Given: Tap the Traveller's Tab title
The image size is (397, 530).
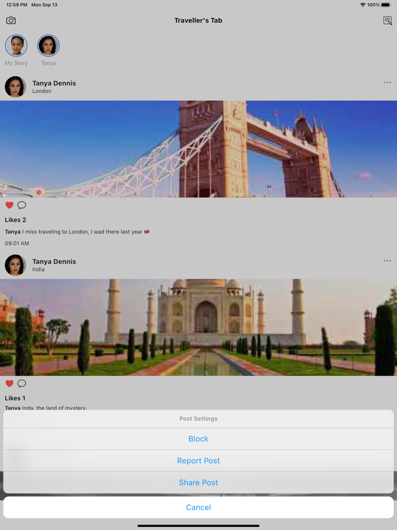Looking at the screenshot, I should pos(198,20).
